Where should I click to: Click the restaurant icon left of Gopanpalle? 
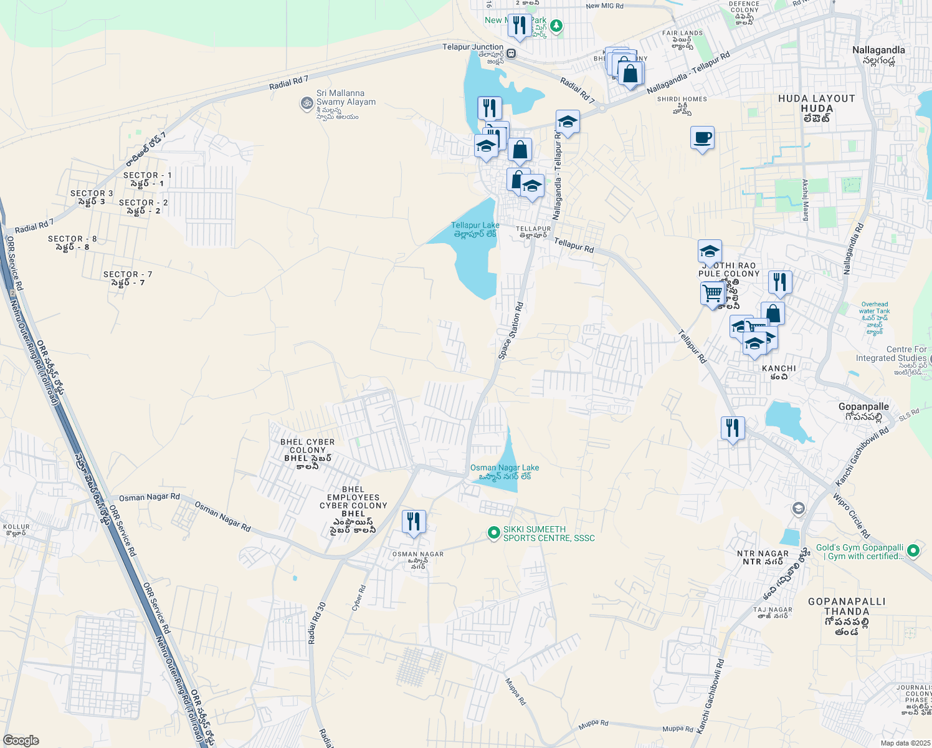click(x=732, y=428)
